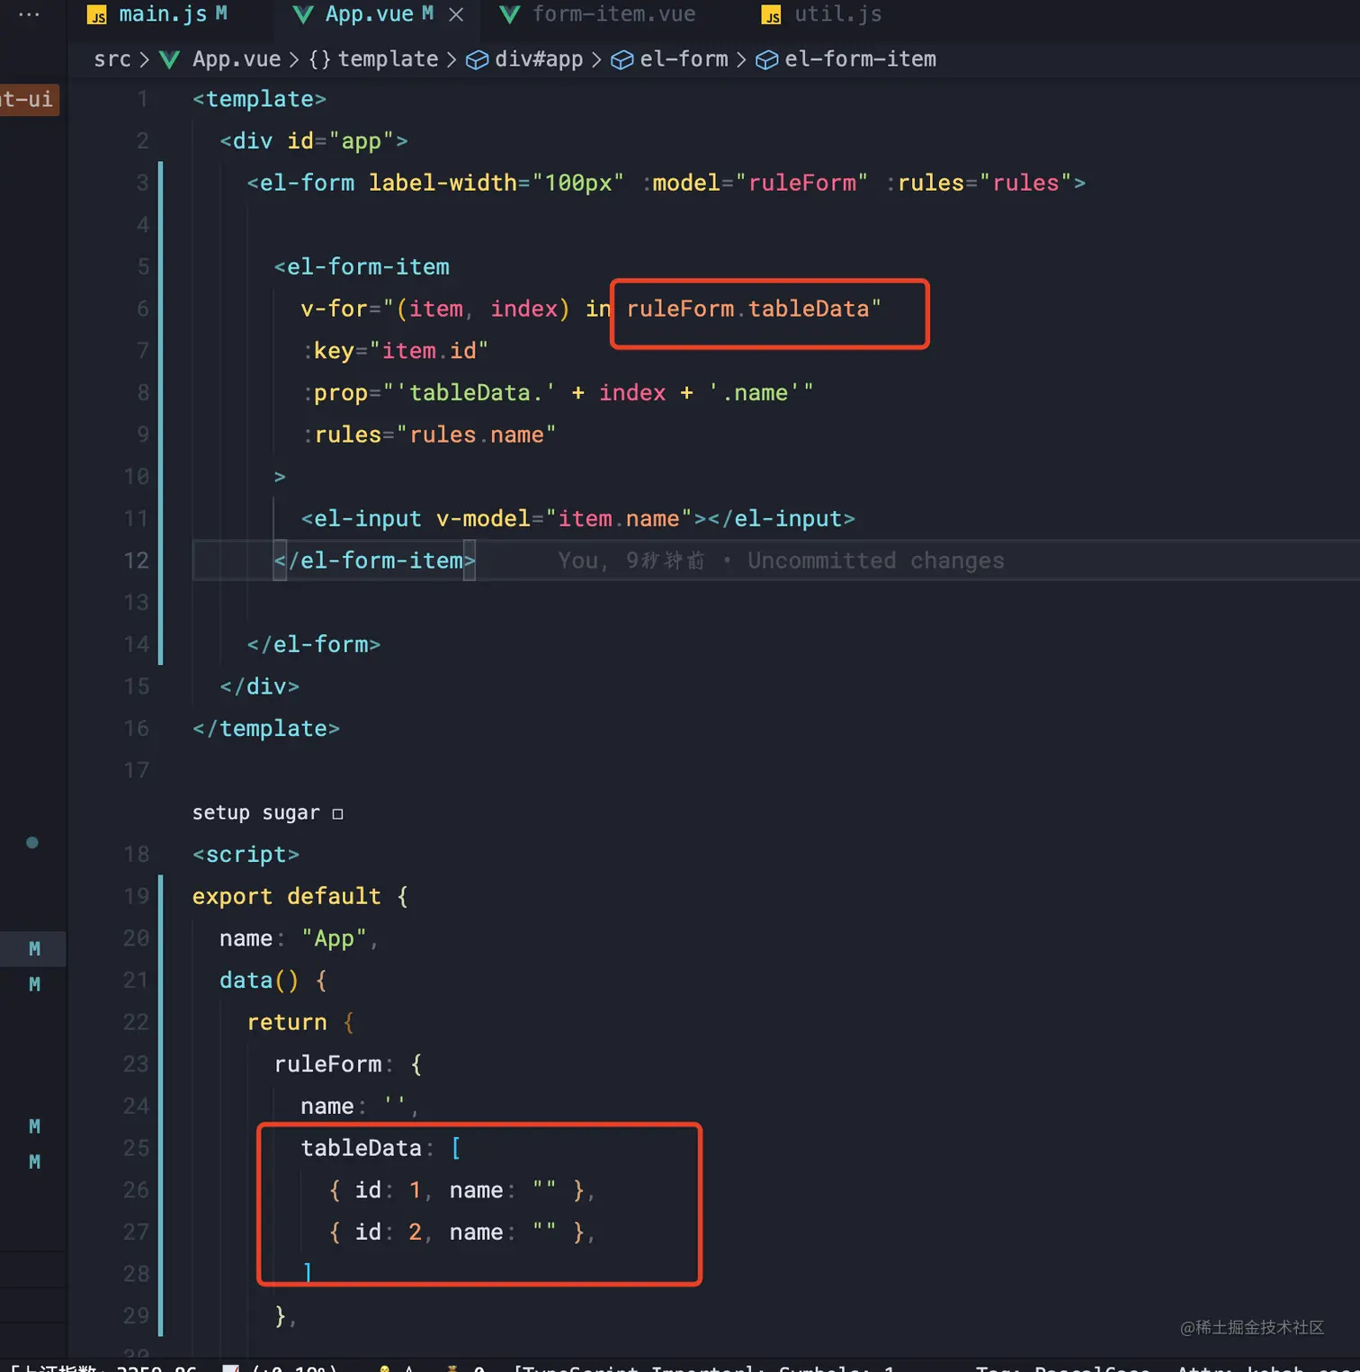The image size is (1360, 1372).
Task: Click the "App" string on line 20
Action: pyautogui.click(x=334, y=938)
